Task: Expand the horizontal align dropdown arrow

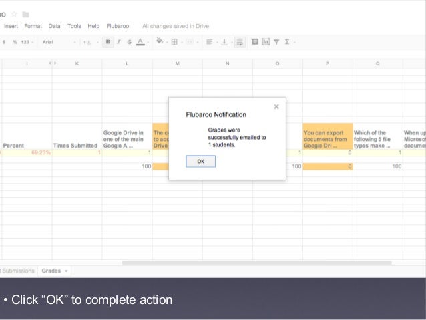Action: [217, 42]
